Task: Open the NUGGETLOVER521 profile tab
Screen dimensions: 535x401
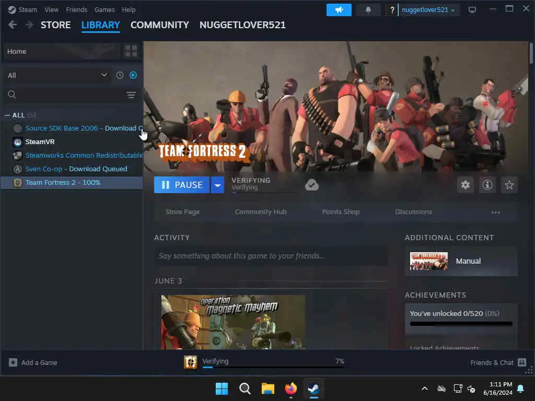Action: point(242,25)
